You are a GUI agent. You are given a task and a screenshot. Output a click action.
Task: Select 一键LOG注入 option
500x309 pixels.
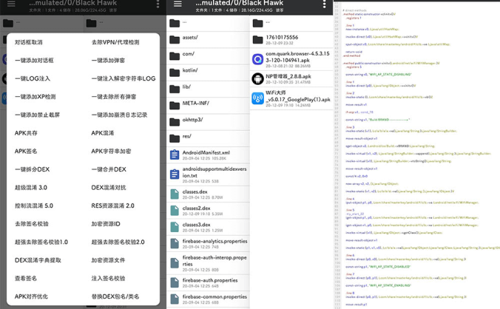click(x=33, y=78)
